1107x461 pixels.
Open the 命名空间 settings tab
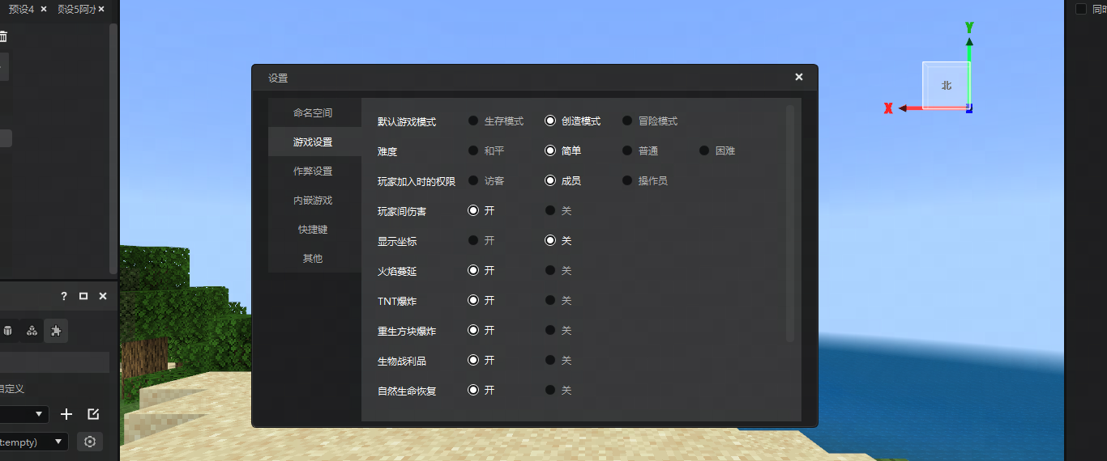coord(314,113)
